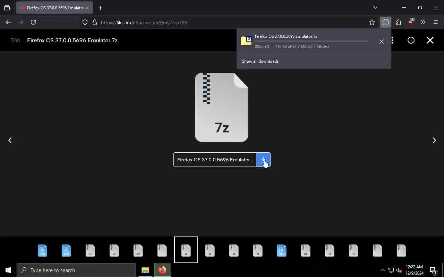
Task: Reload the current page
Action: click(x=33, y=22)
